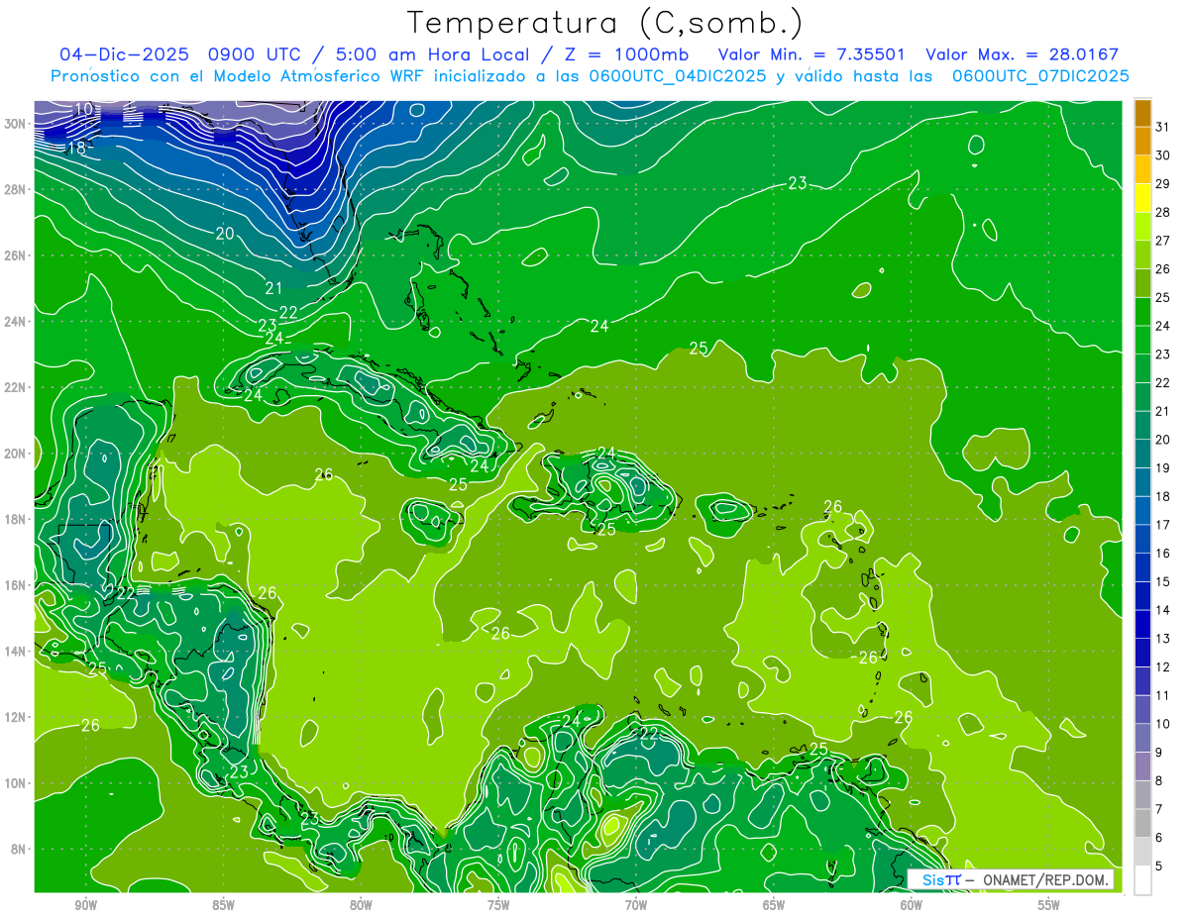The width and height of the screenshot is (1189, 918).
Task: Click "Valor Max. = 28.0167" in the header
Action: (x=1022, y=54)
